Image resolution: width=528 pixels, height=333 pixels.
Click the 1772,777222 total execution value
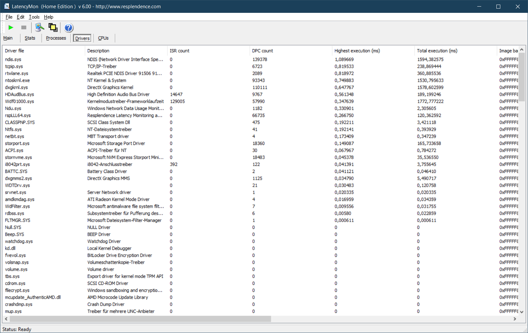click(430, 101)
